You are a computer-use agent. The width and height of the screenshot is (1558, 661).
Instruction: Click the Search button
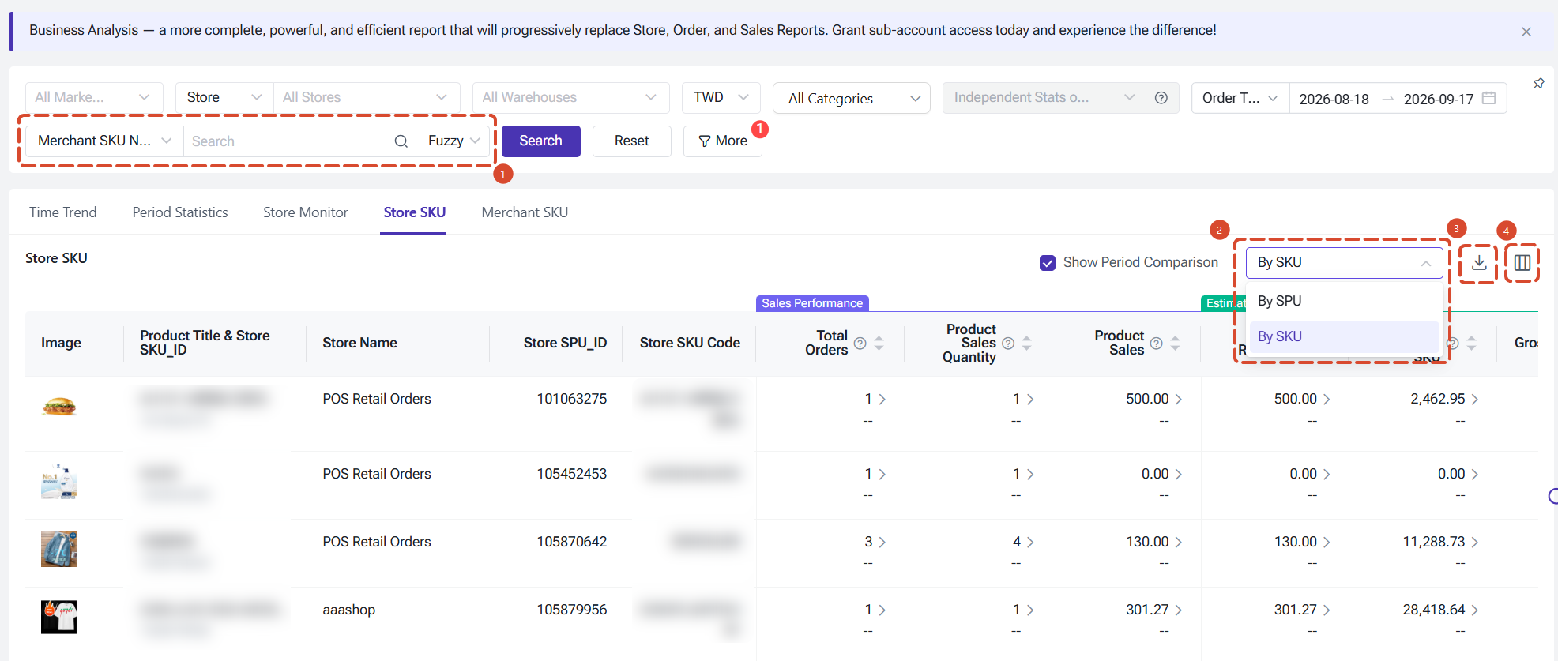[541, 141]
